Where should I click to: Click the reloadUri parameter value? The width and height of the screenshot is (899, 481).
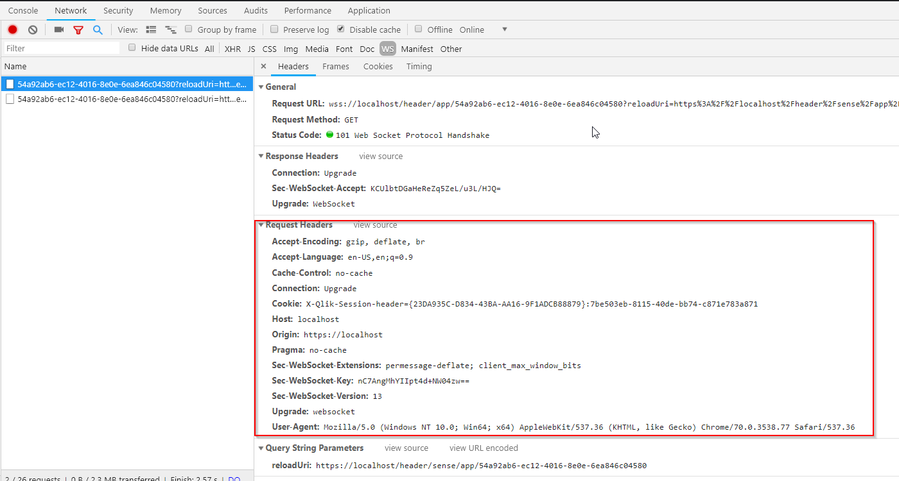pos(481,466)
